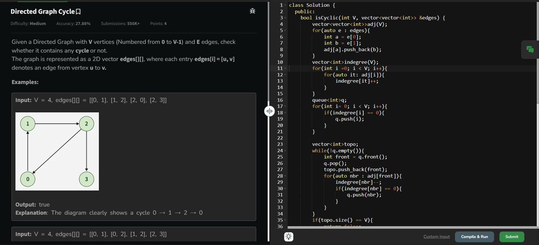Image resolution: width=539 pixels, height=245 pixels.
Task: Click the Submissions: 556K+ text
Action: point(120,24)
